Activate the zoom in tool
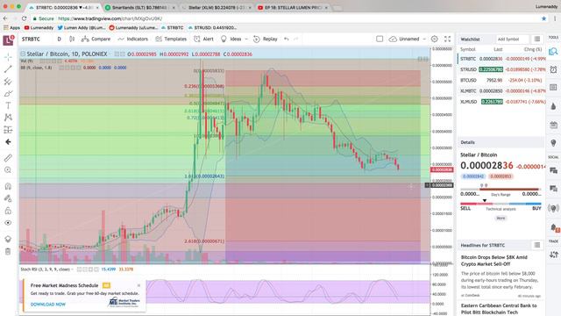 coord(8,169)
